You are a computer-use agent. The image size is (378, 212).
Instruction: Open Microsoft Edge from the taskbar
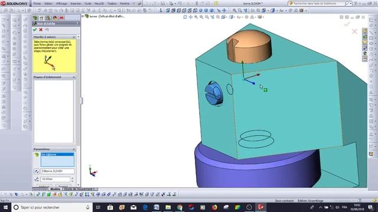tap(145, 207)
